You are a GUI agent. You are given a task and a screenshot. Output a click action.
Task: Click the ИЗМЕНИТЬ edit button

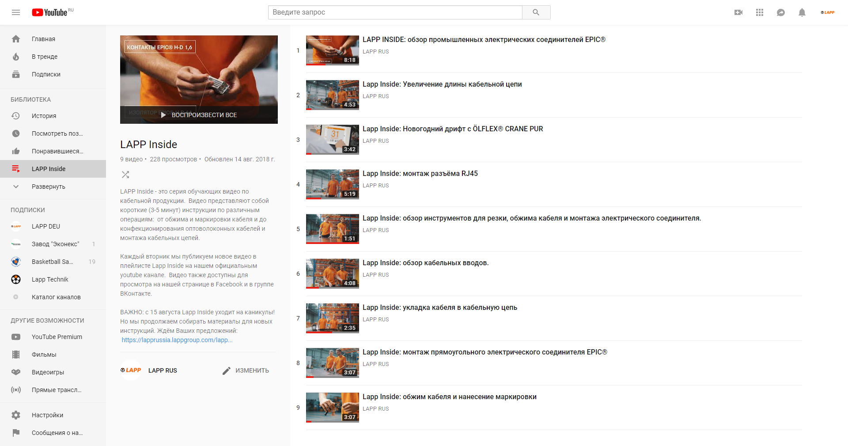point(246,370)
